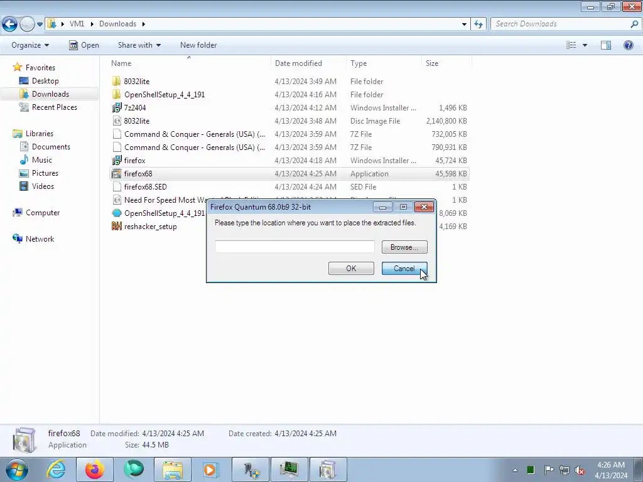This screenshot has height=482, width=643.
Task: Click the Browse... button in the dialog
Action: pos(404,247)
